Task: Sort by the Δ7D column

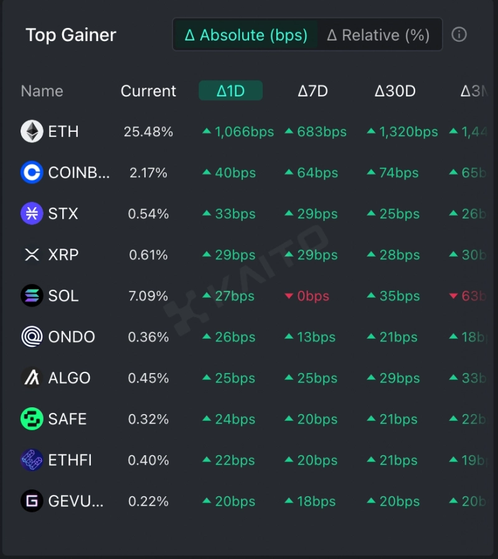Action: click(312, 91)
